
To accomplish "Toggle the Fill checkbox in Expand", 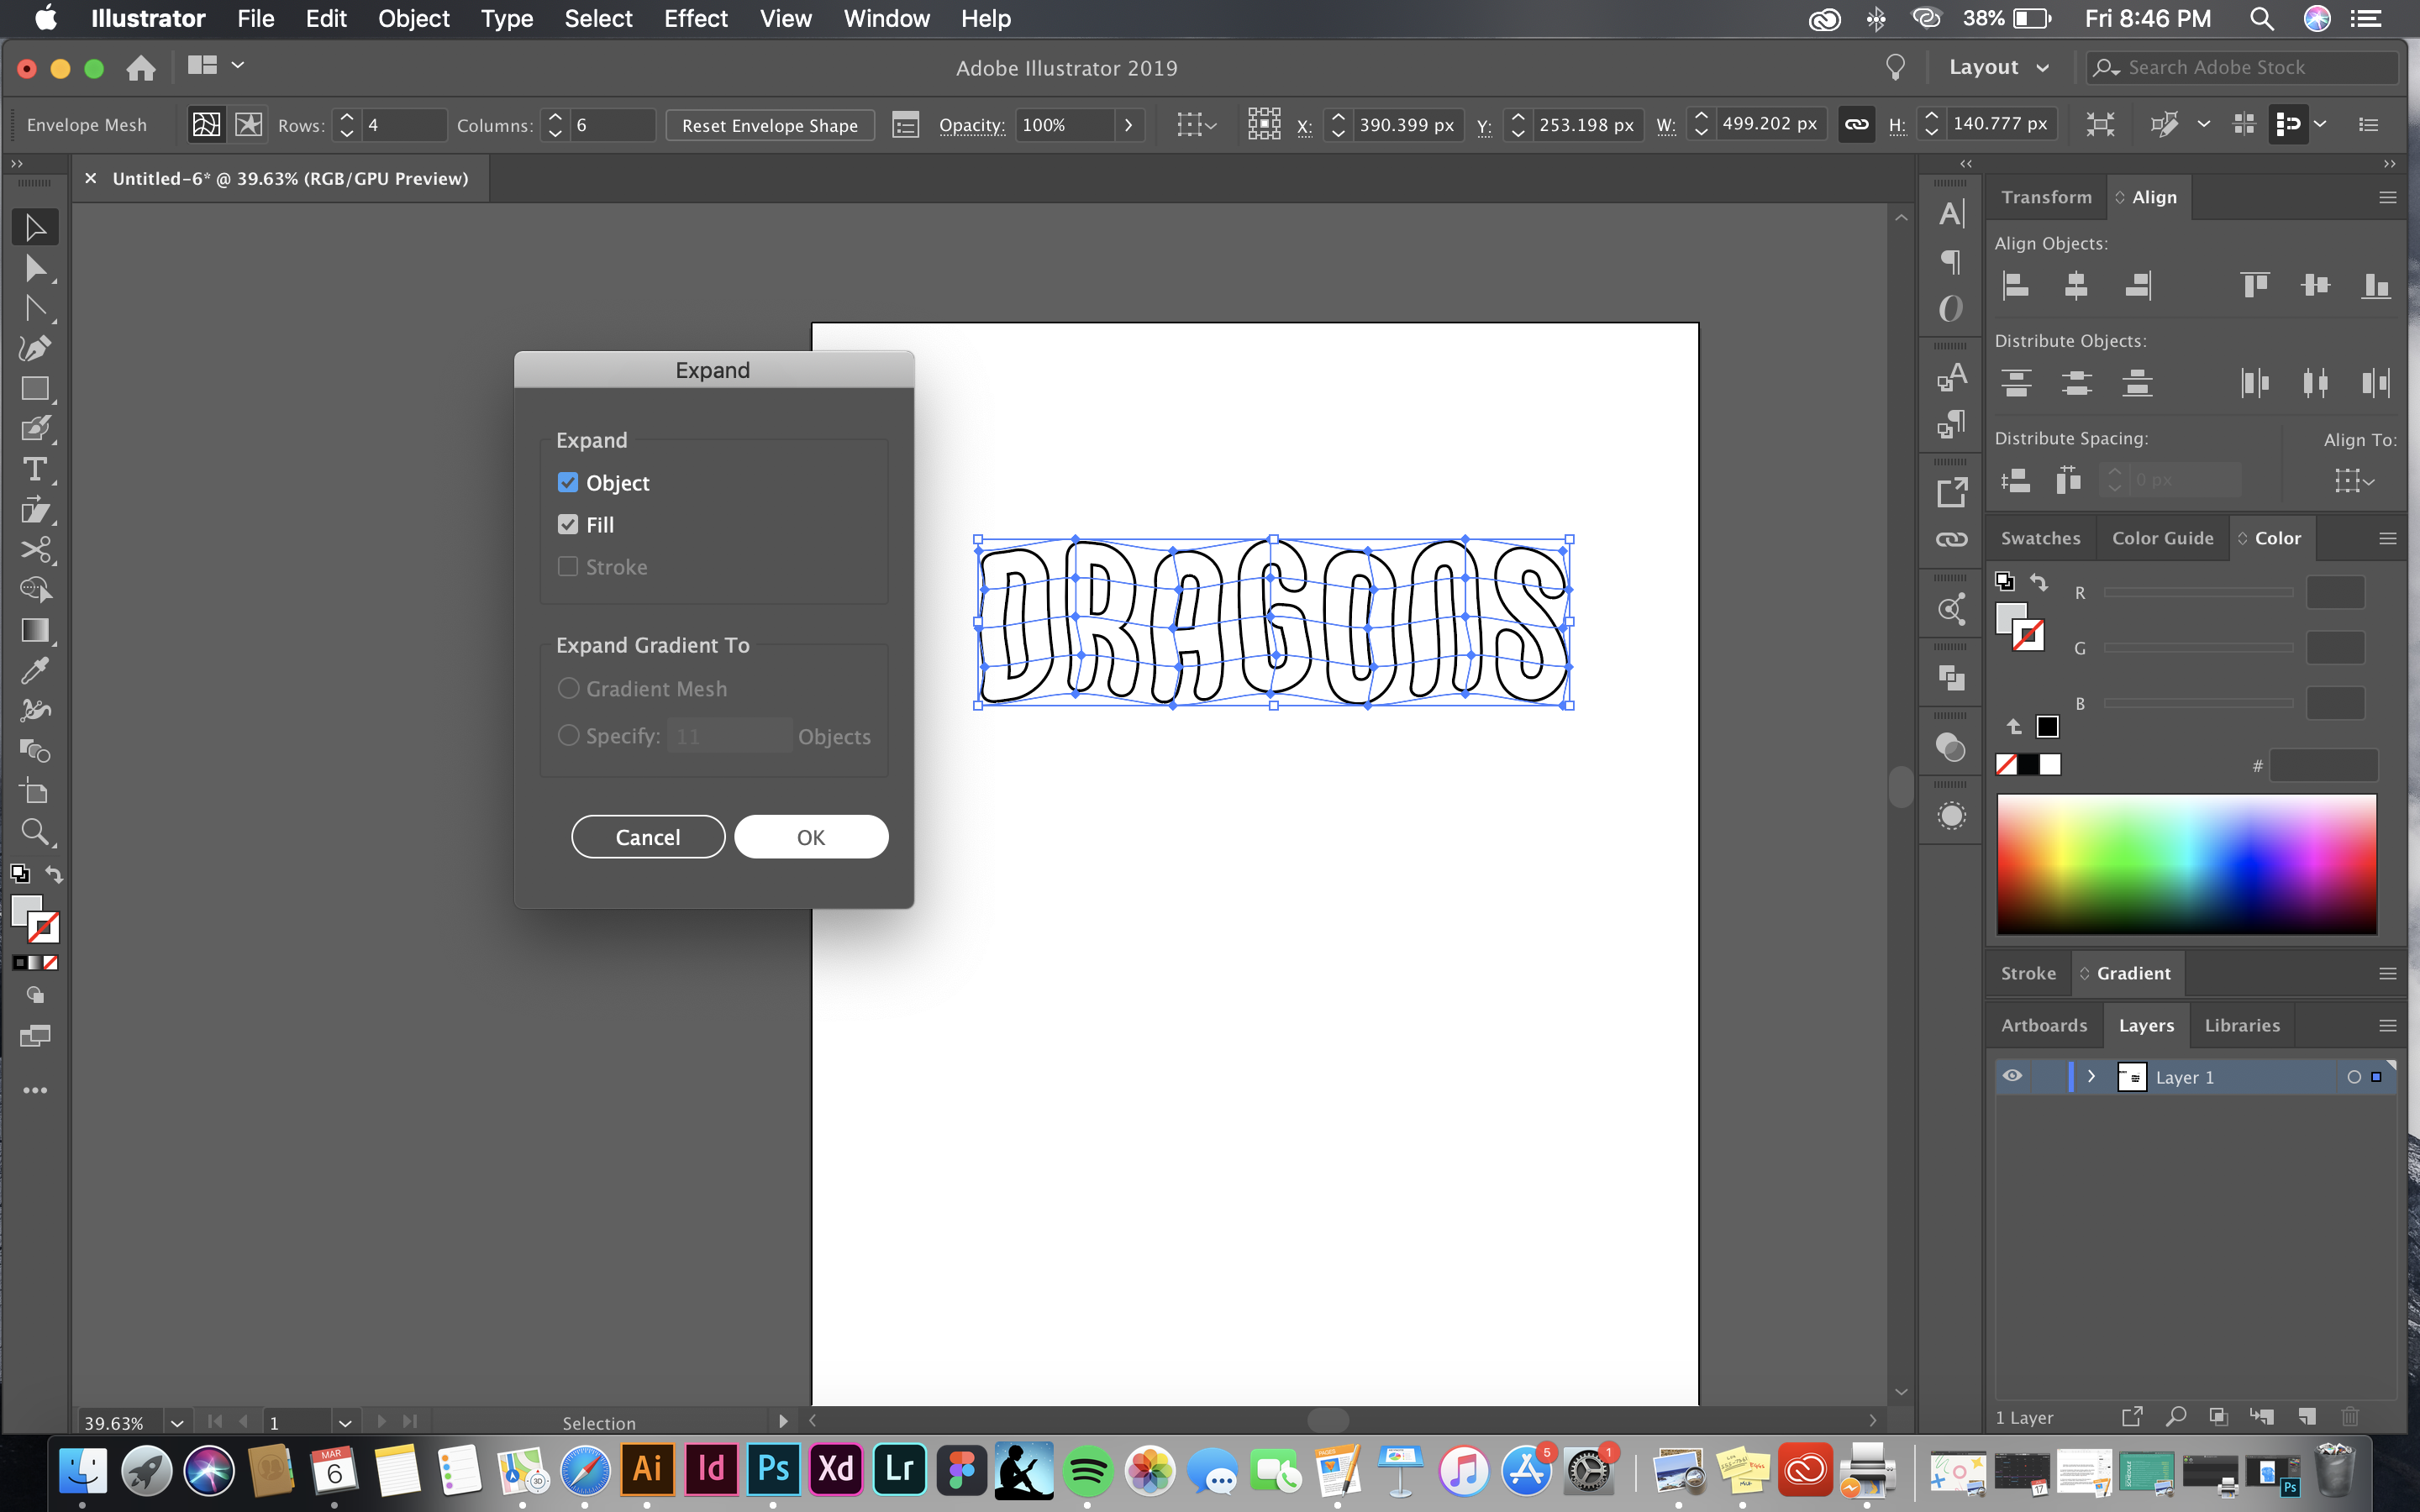I will [568, 522].
